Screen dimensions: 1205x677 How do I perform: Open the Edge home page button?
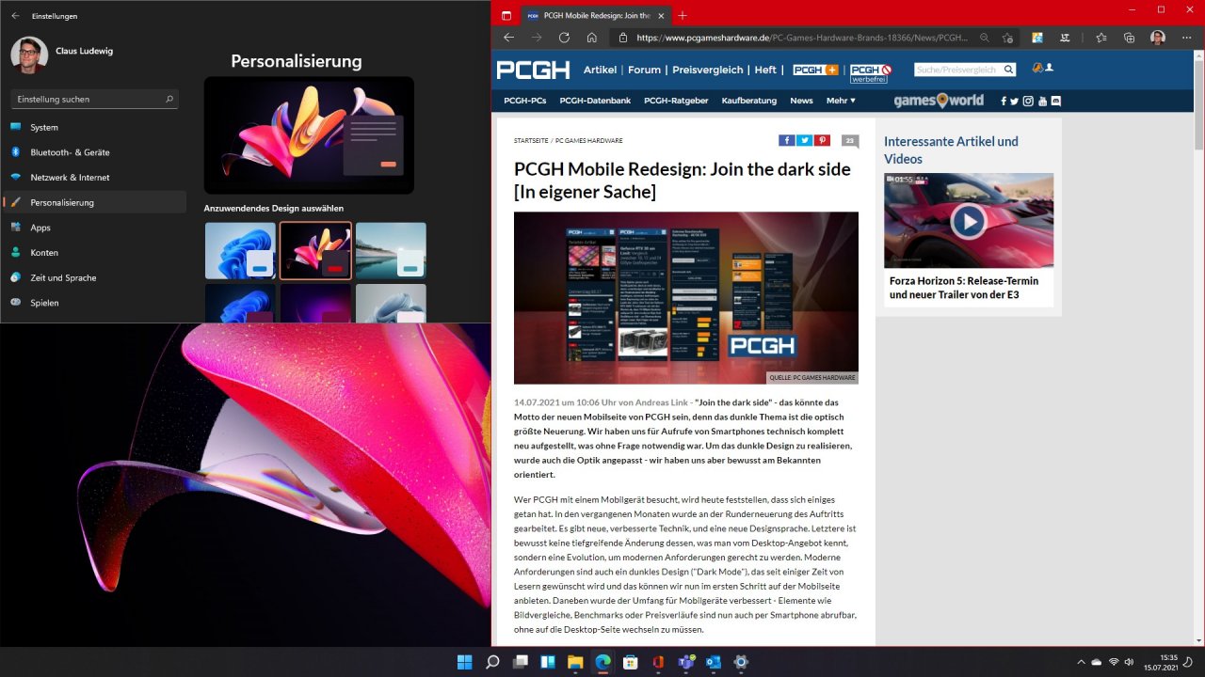click(592, 38)
